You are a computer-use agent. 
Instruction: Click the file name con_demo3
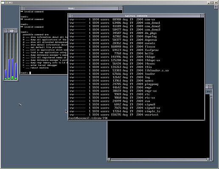pos(152,30)
